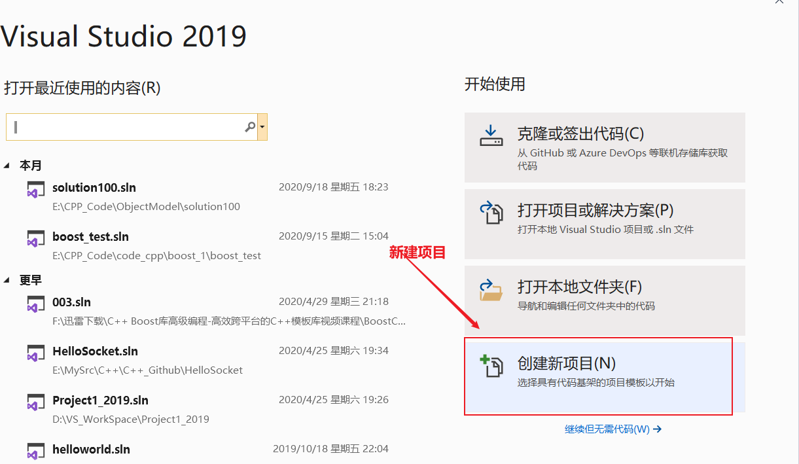Open recent solution solution100.sln
Image resolution: width=799 pixels, height=464 pixels.
click(x=94, y=187)
